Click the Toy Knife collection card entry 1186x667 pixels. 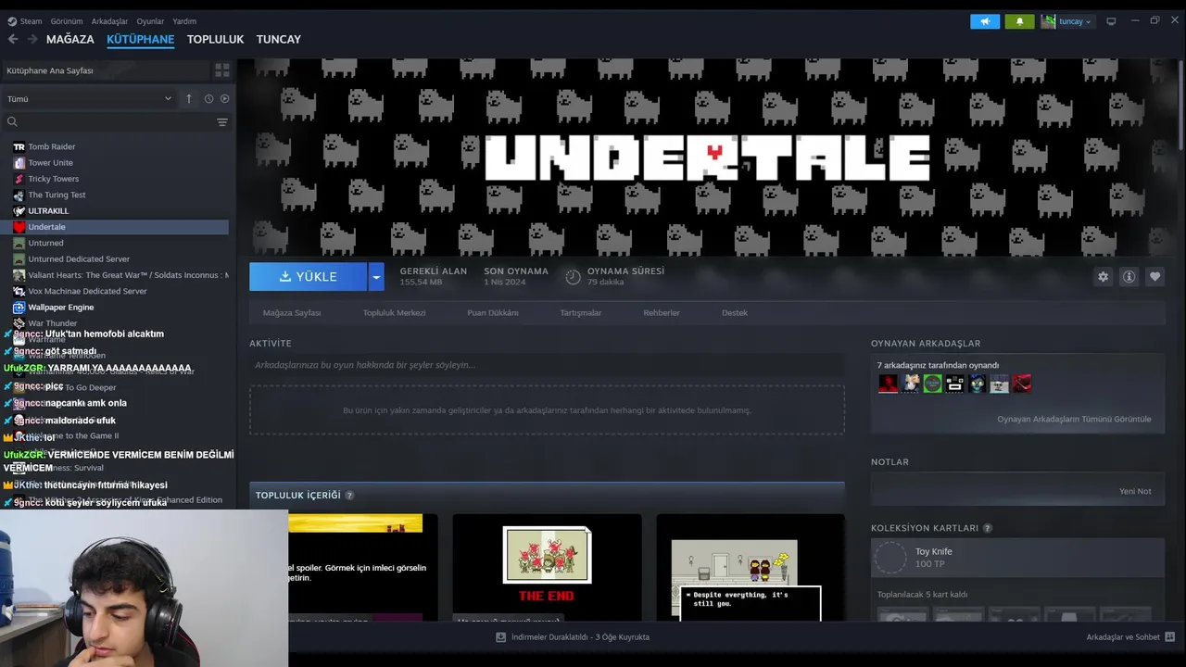pyautogui.click(x=1017, y=558)
